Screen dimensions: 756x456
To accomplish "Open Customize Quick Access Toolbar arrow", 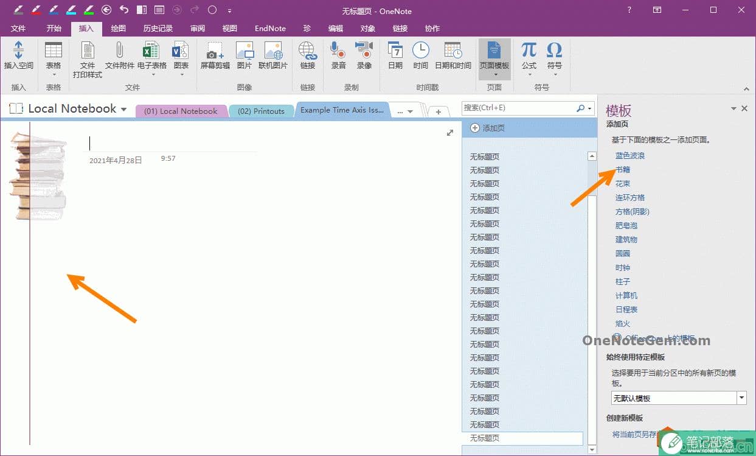I will tap(229, 10).
